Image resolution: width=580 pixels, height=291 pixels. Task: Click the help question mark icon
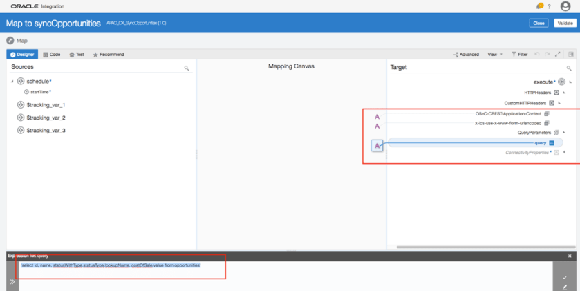pos(549,6)
